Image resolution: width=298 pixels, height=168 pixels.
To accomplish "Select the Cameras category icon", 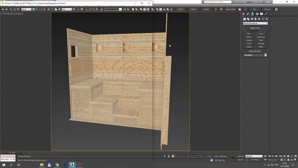I will pos(256,19).
